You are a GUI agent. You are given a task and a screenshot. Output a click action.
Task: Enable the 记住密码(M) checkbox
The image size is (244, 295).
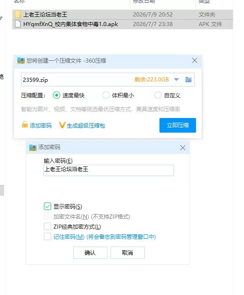click(48, 236)
